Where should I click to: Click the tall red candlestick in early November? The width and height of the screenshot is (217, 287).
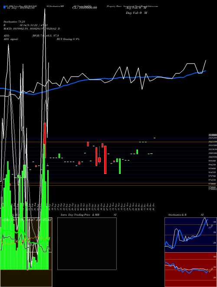(x=105, y=160)
